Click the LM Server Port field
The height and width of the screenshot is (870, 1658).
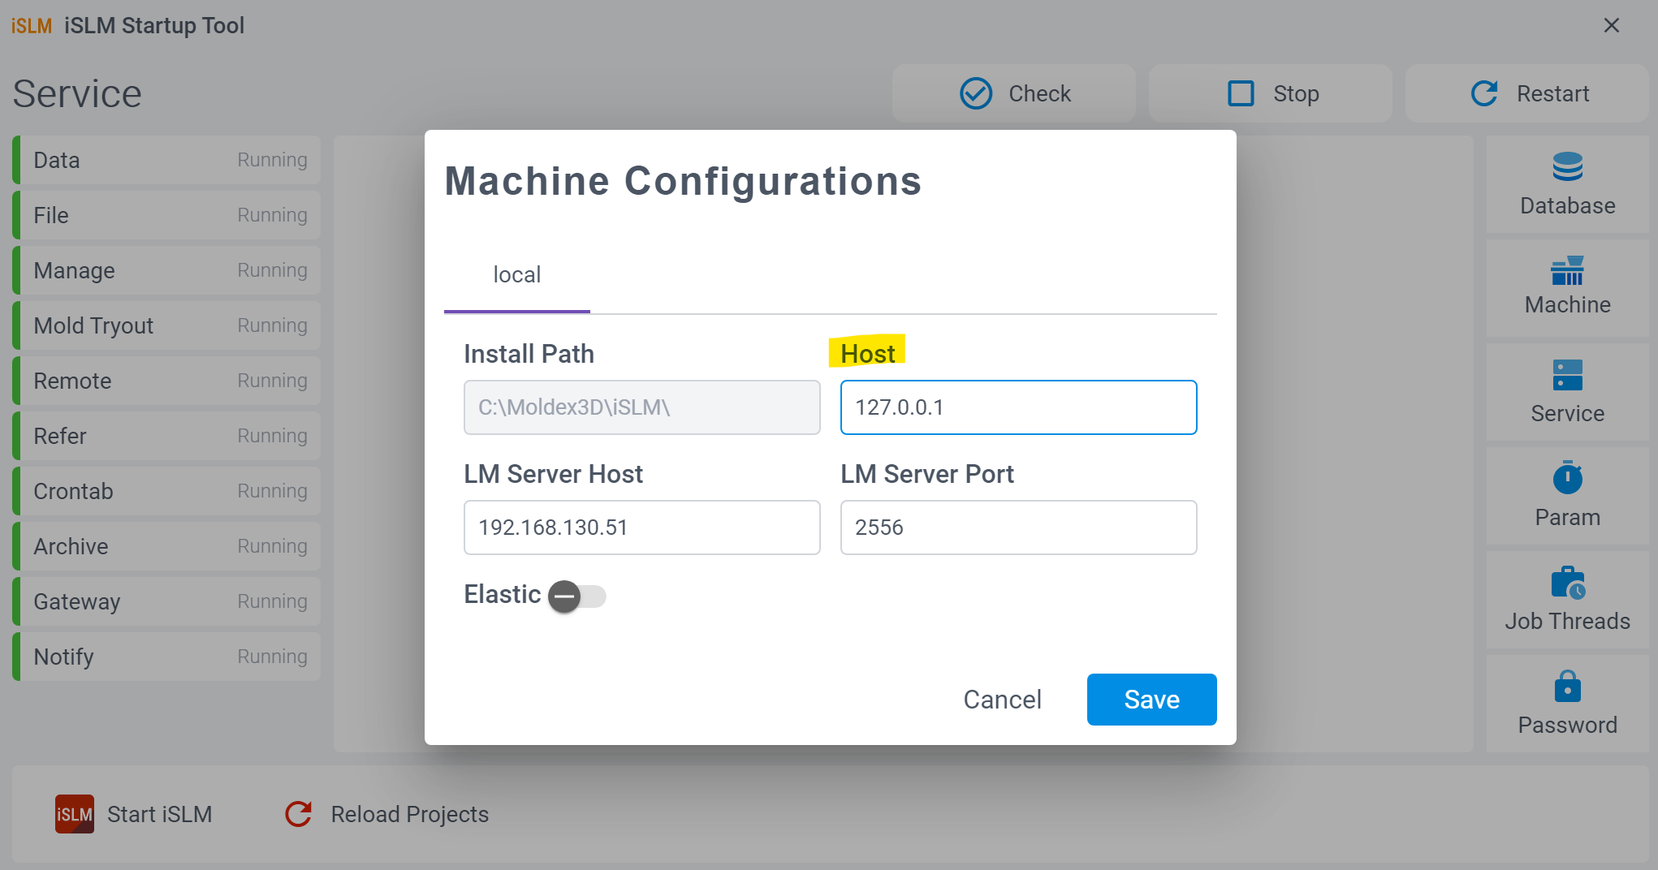coord(1018,528)
